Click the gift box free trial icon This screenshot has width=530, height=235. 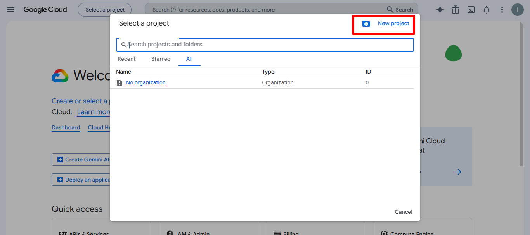point(455,10)
